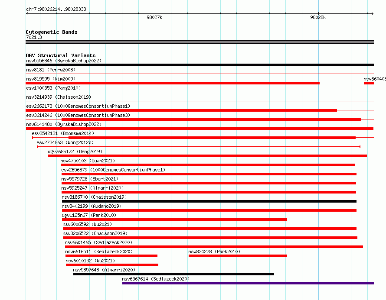Click the gray 7q21.3 cytogenetic band bar
The width and height of the screenshot is (386, 300).
pyautogui.click(x=200, y=42)
